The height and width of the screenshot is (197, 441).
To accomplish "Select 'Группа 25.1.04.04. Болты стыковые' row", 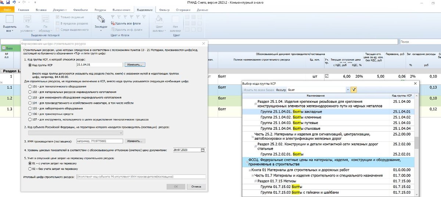I will point(329,128).
